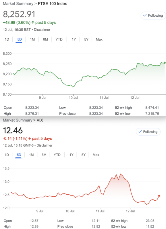This screenshot has height=229, width=166.
Task: Select 1M range on FTSE 100 chart
Action: coord(32,40)
